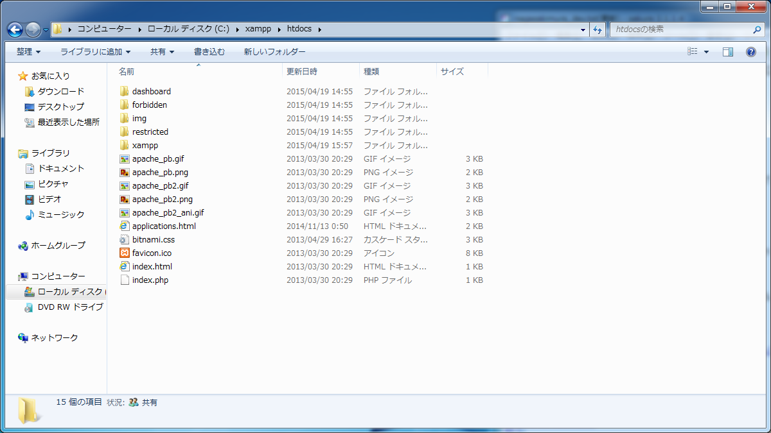Open the ライブラリに追加 dropdown
771x433 pixels.
coord(95,52)
